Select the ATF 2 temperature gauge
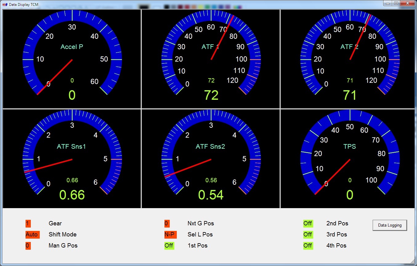Viewport: 417px width, 266px height. click(x=350, y=59)
